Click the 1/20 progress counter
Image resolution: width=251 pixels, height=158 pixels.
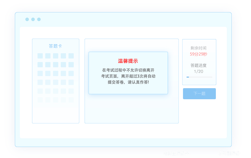[199, 72]
